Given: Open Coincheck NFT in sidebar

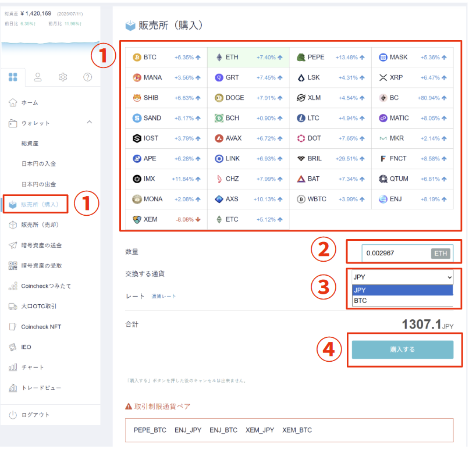Looking at the screenshot, I should click(41, 327).
